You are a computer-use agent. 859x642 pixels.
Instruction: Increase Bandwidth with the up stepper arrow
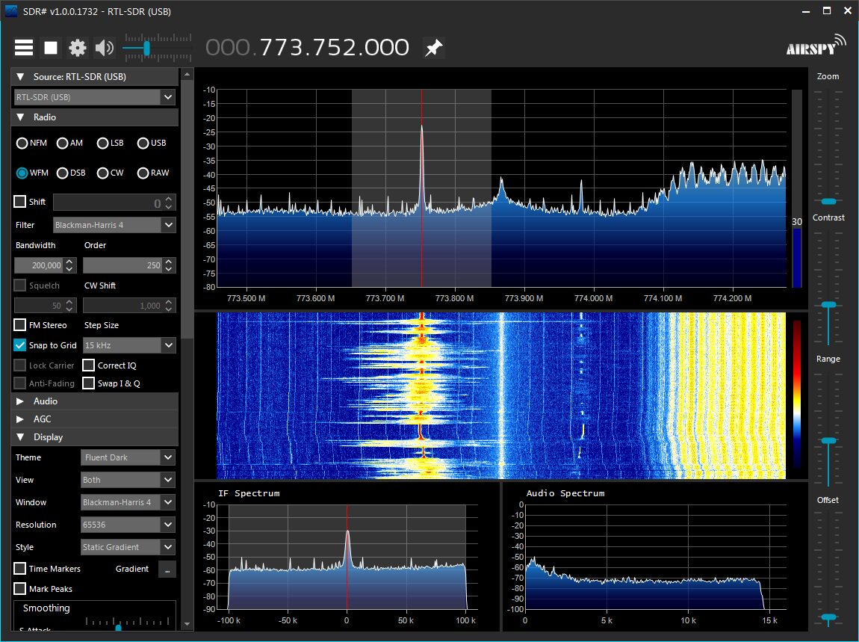click(69, 262)
